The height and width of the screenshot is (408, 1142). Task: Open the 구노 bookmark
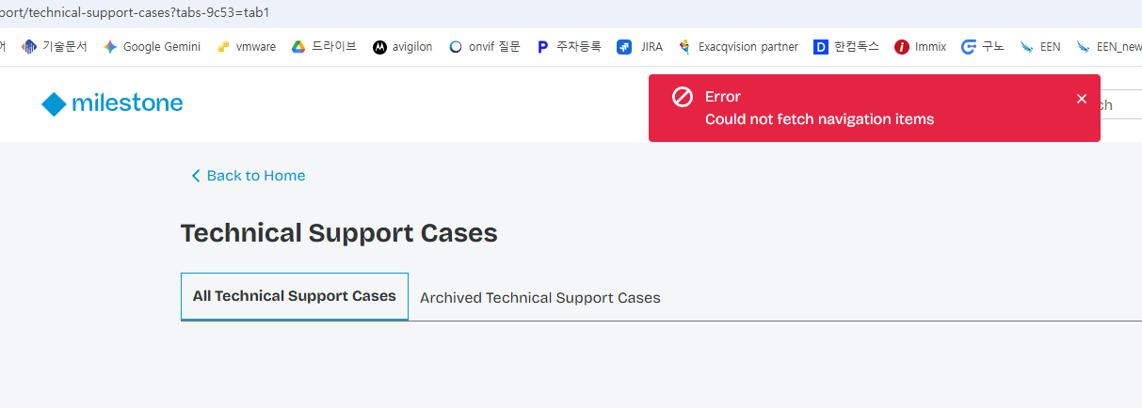pos(983,47)
